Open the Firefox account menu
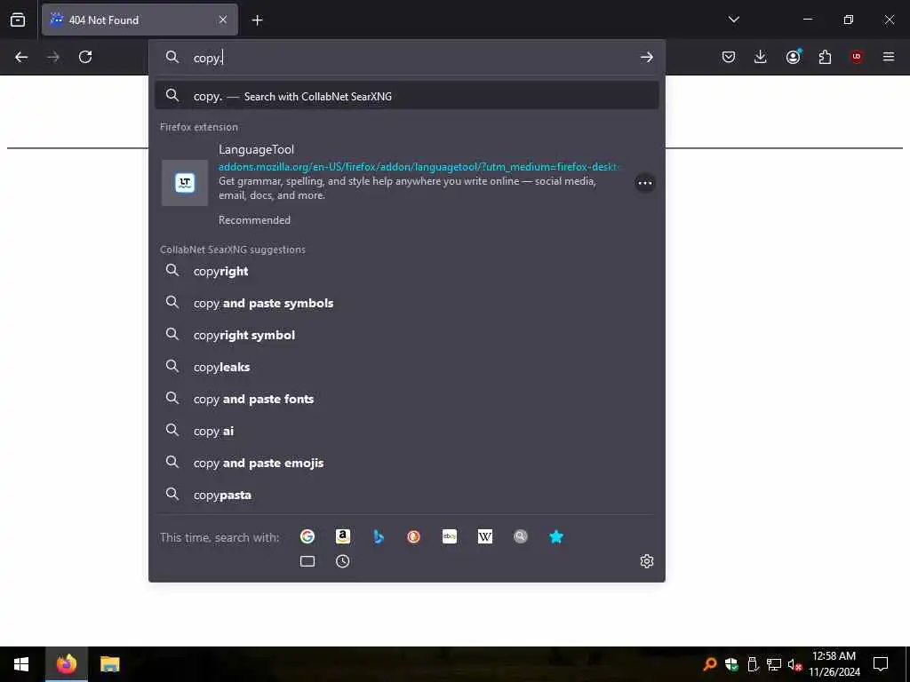 [x=793, y=57]
